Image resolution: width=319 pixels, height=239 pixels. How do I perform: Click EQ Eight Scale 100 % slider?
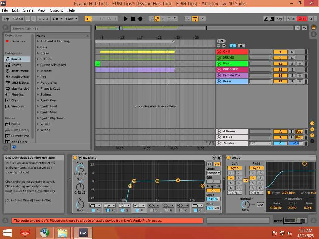213,199
